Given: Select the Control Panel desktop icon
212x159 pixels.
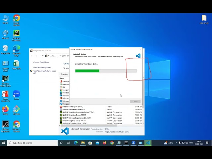Looking at the screenshot, I should (5, 66).
